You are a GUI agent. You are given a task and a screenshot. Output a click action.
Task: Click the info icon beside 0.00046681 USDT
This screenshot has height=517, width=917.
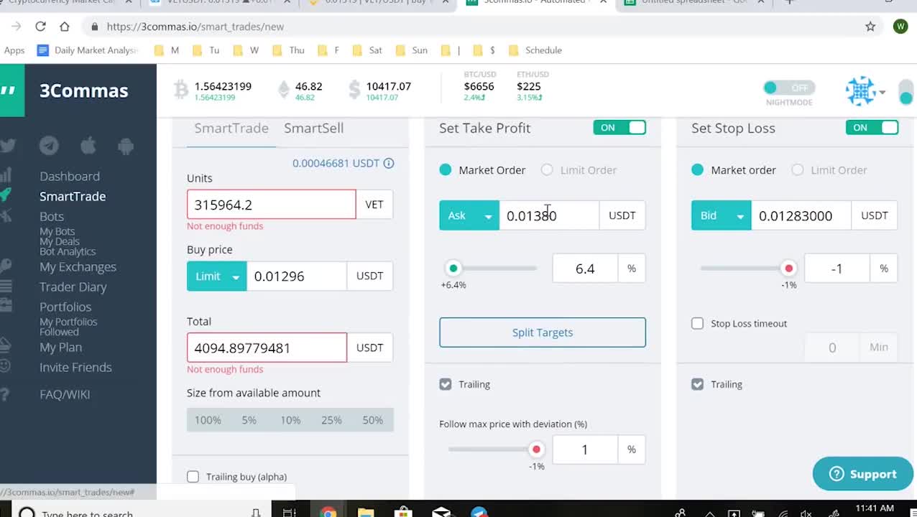click(x=389, y=163)
